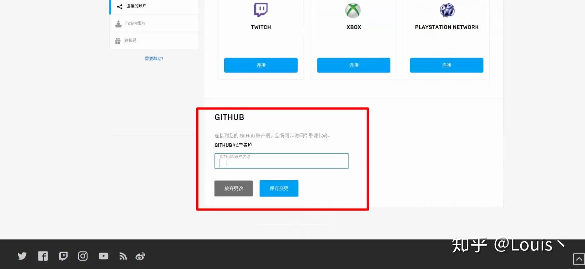The width and height of the screenshot is (585, 269).
Task: Click the GITHUB 账户名称 field label
Action: coord(233,145)
